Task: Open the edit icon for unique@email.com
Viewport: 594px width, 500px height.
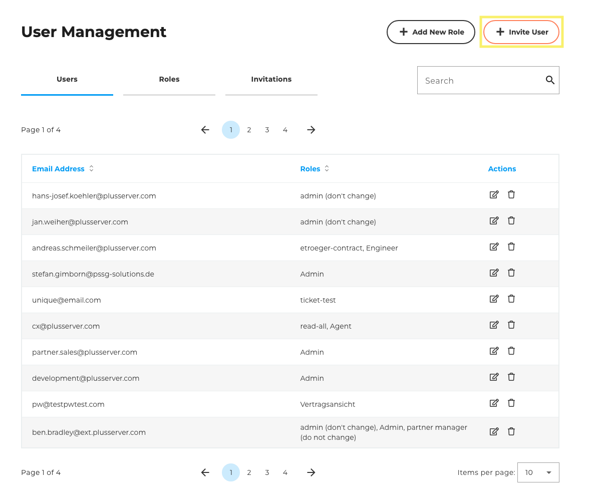Action: click(494, 299)
